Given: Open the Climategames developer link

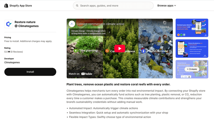Looking at the screenshot, I should coord(12,62).
